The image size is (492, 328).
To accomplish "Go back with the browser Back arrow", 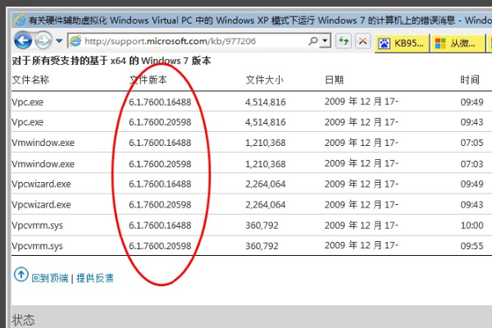I will 23,41.
